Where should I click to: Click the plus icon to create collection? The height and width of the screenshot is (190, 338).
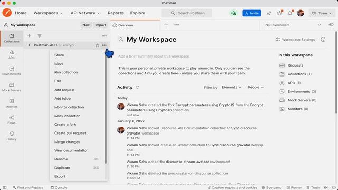pyautogui.click(x=30, y=36)
